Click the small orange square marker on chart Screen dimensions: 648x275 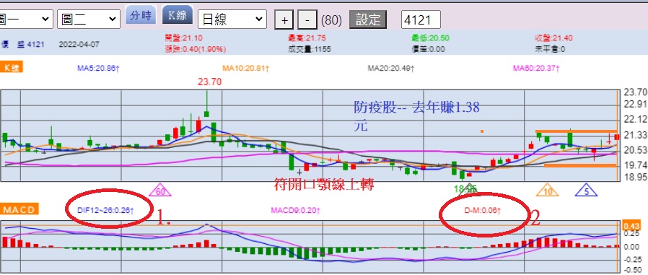(482, 131)
